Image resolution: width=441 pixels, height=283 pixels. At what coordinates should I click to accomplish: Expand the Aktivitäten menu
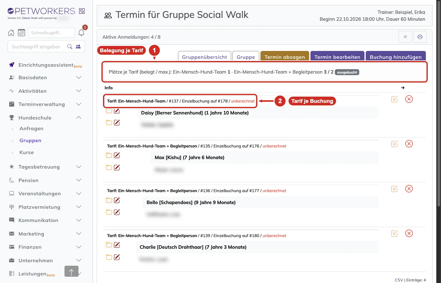click(x=45, y=91)
